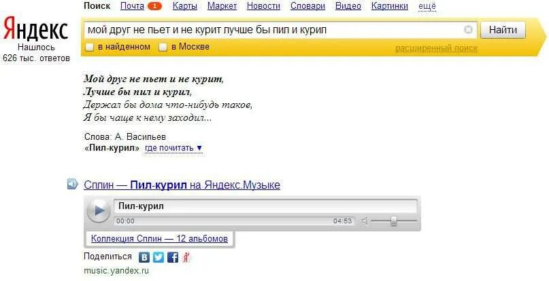Share via Facebook icon
549x281 pixels.
coord(173,258)
